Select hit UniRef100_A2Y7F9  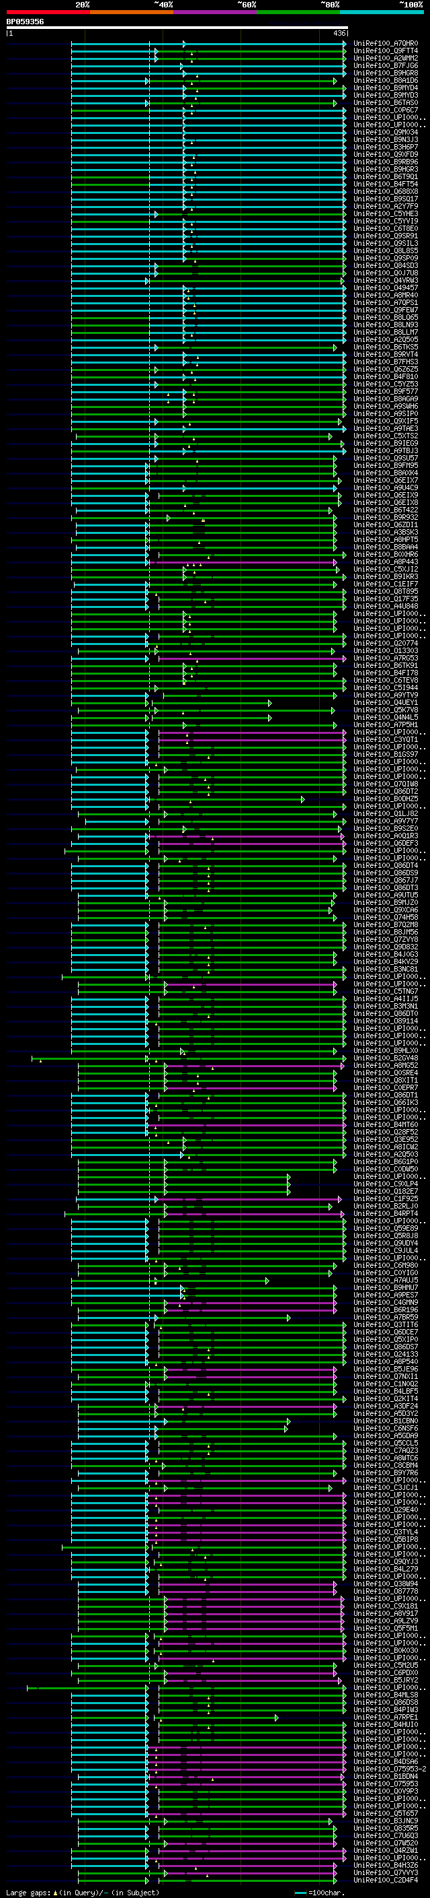click(385, 206)
